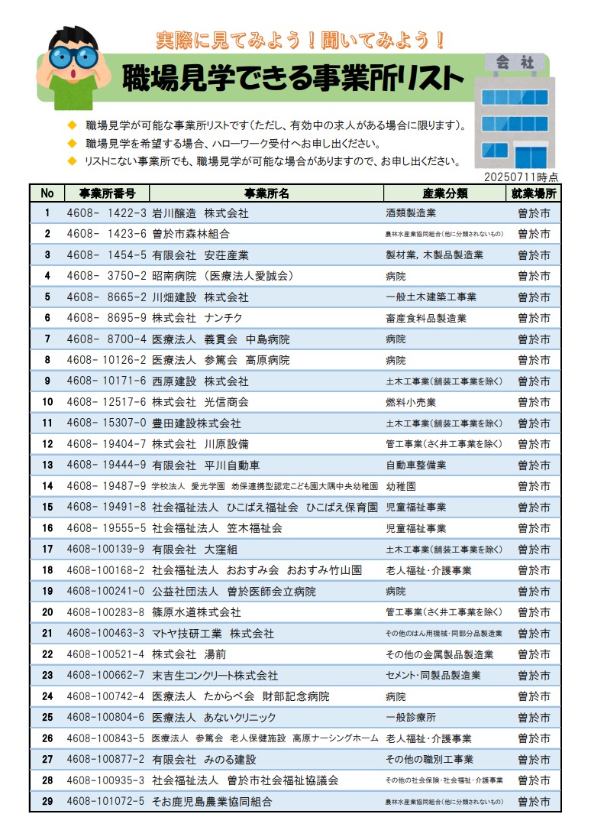591x840 pixels.
Task: Click the entry 有限会社 安荘産業
Action: [x=200, y=255]
